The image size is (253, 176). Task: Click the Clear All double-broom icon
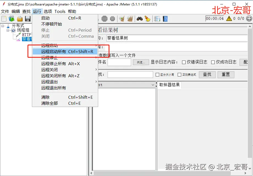[130, 19]
